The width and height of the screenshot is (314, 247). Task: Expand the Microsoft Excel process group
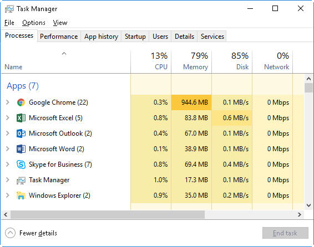click(x=8, y=118)
